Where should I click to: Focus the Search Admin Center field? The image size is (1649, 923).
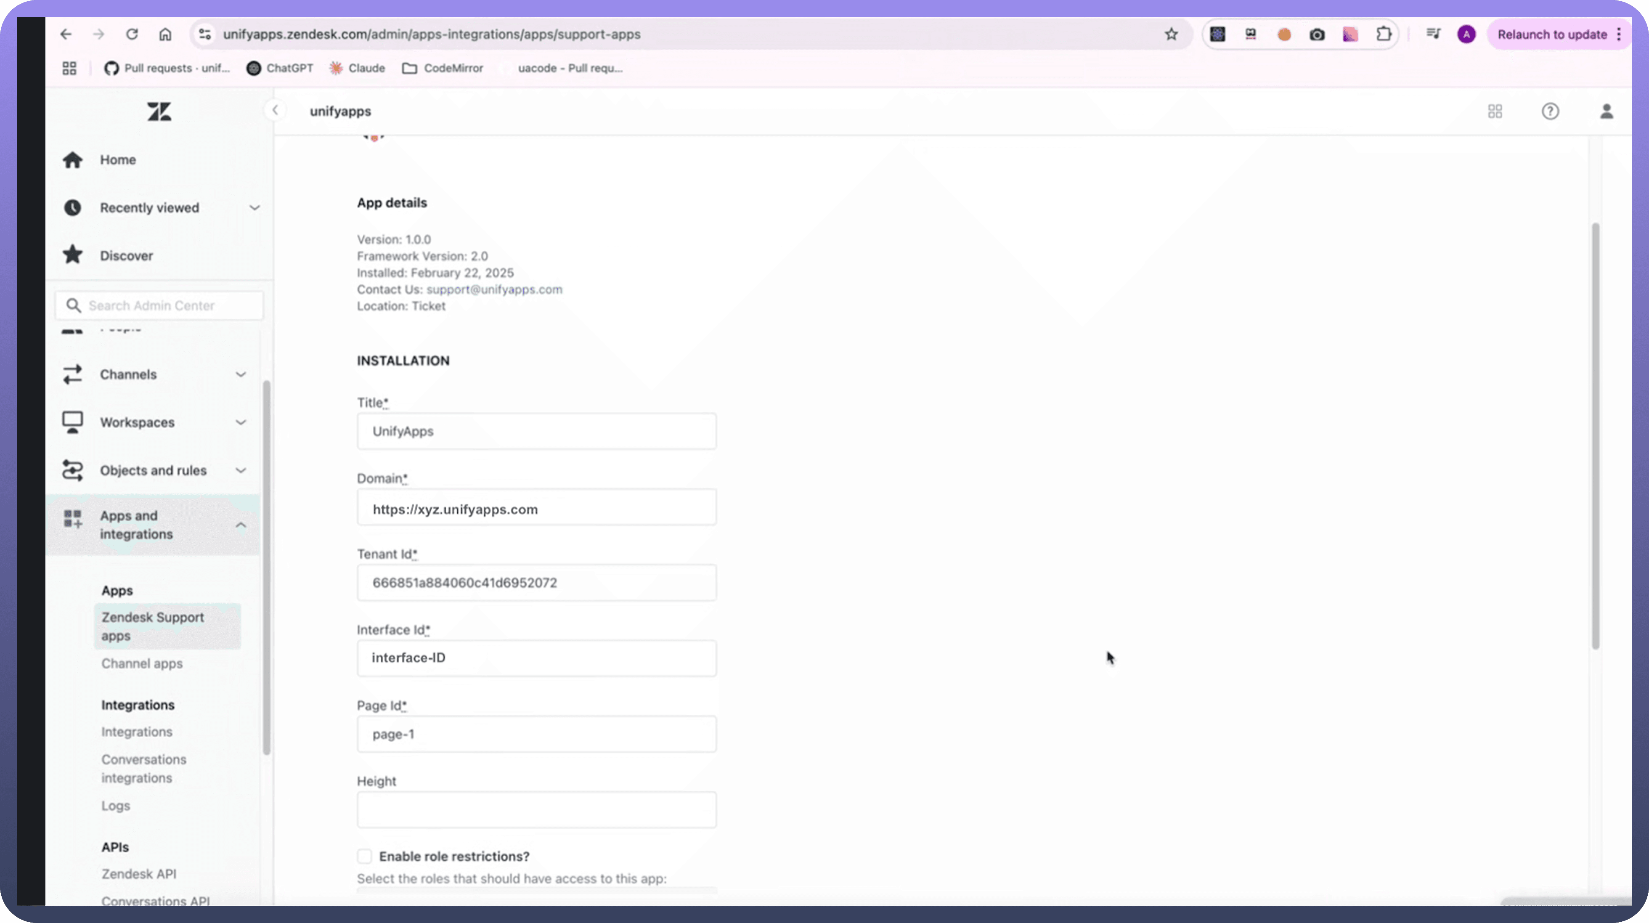159,305
